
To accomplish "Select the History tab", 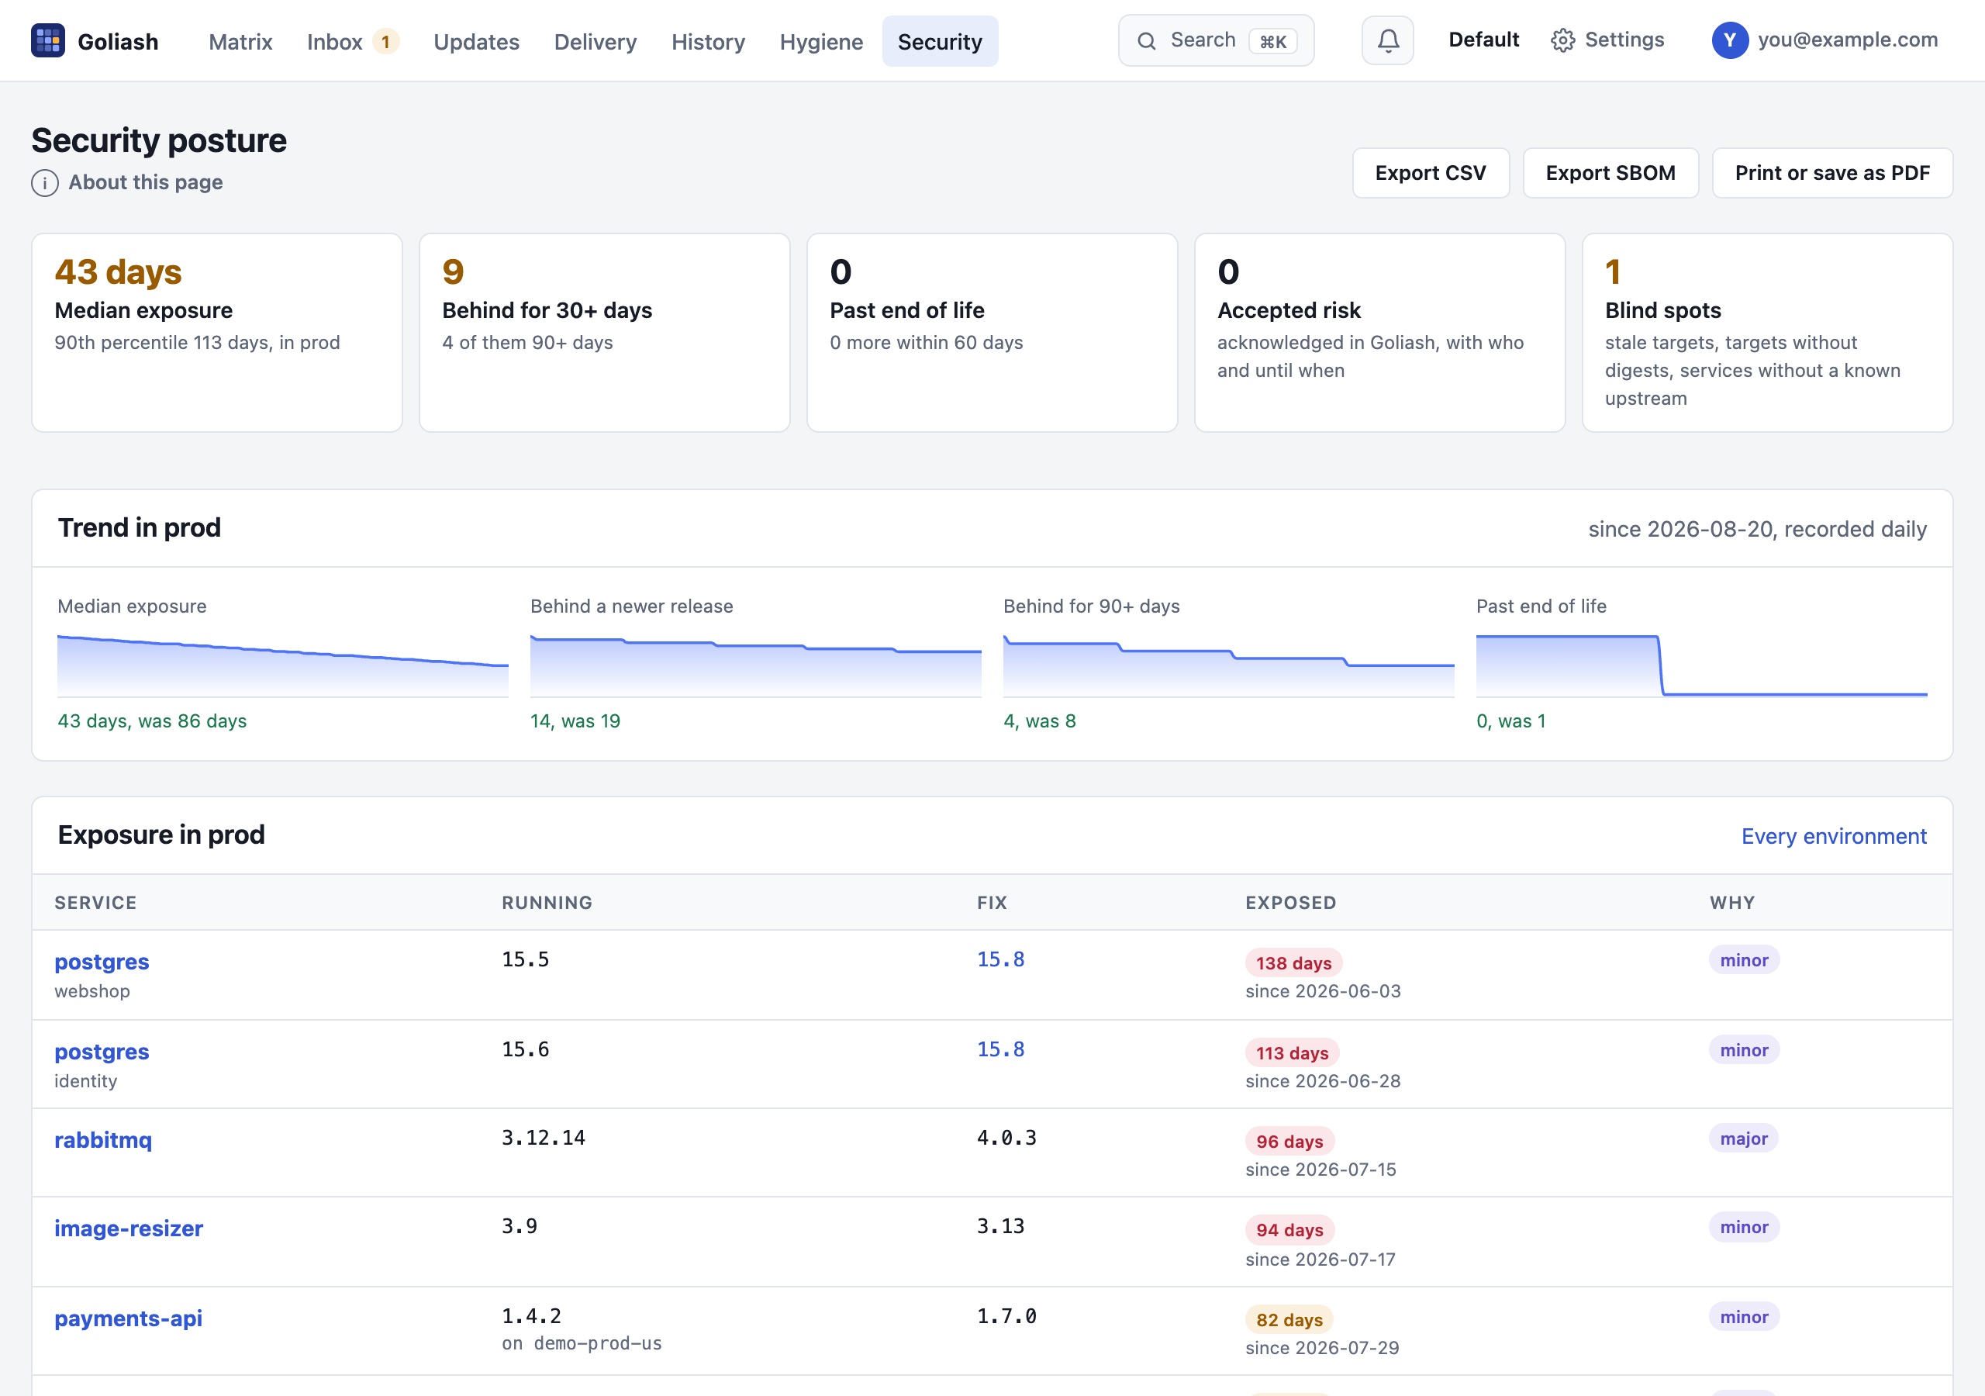I will click(x=708, y=42).
